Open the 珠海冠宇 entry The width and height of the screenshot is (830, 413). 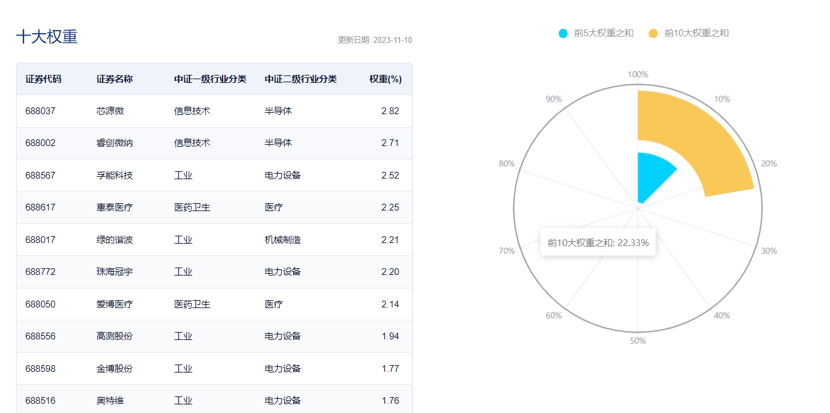click(114, 272)
